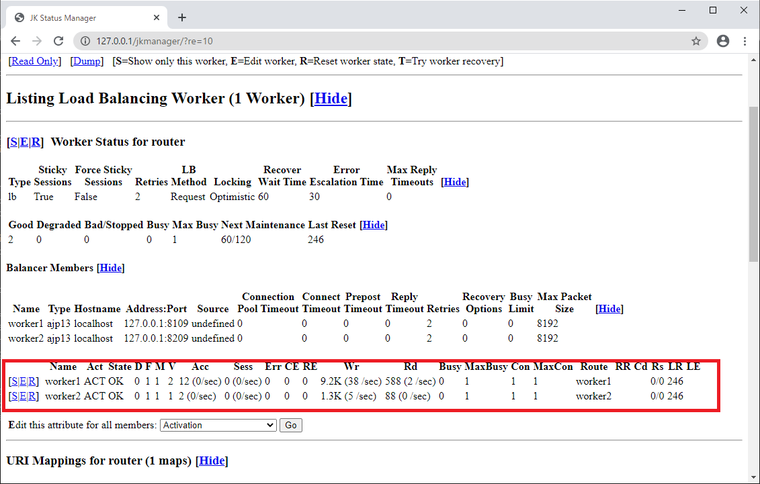Screen dimensions: 760x484
Task: Click the scrollbar up arrow
Action: (x=753, y=60)
